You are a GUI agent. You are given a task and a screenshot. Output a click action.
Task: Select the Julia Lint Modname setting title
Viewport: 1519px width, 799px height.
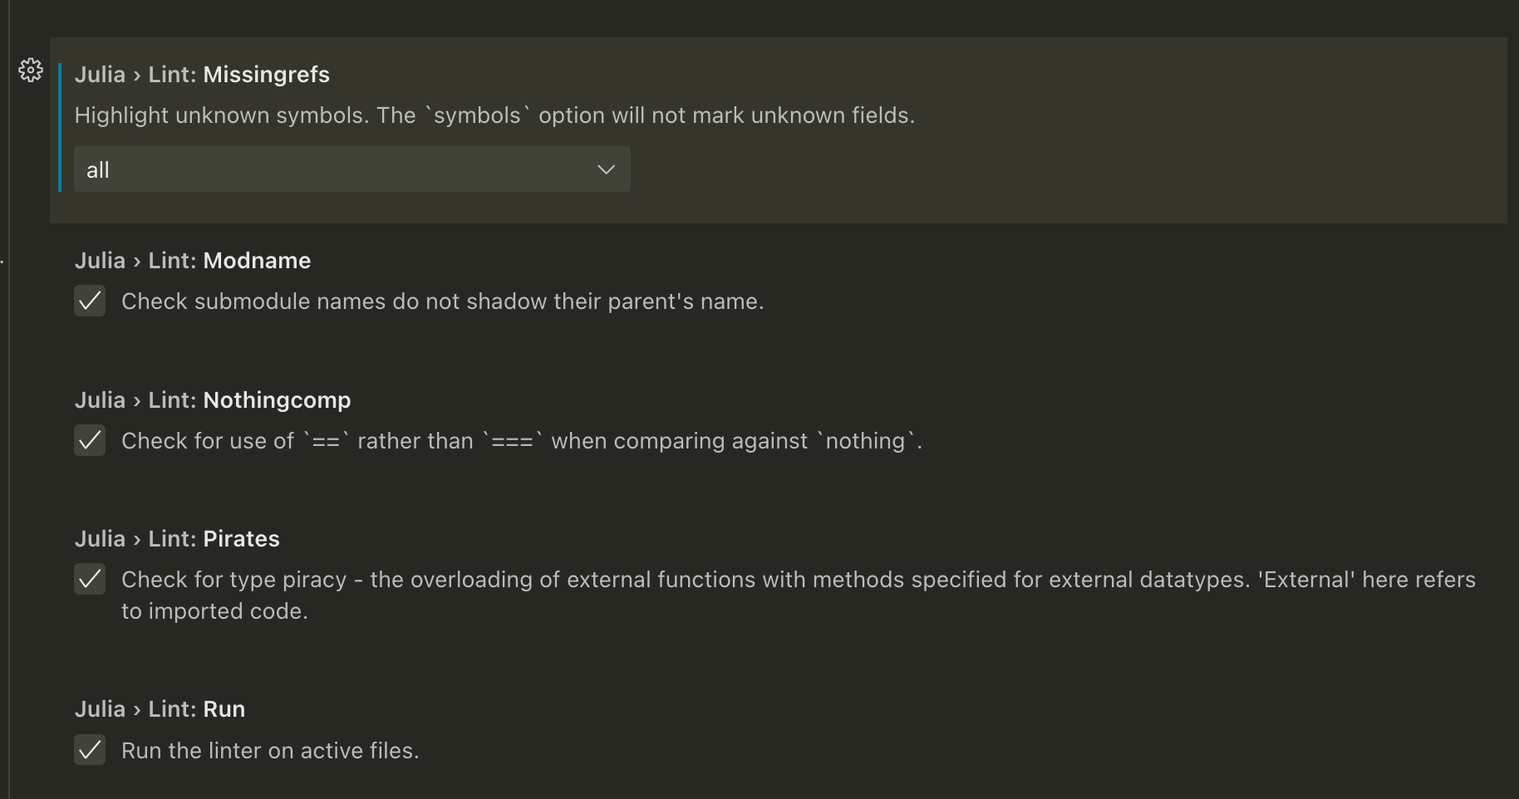[x=193, y=261]
